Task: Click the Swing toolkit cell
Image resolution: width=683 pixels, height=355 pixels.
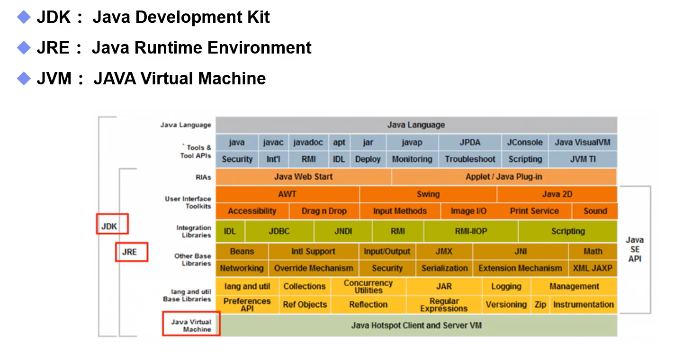Action: point(428,194)
